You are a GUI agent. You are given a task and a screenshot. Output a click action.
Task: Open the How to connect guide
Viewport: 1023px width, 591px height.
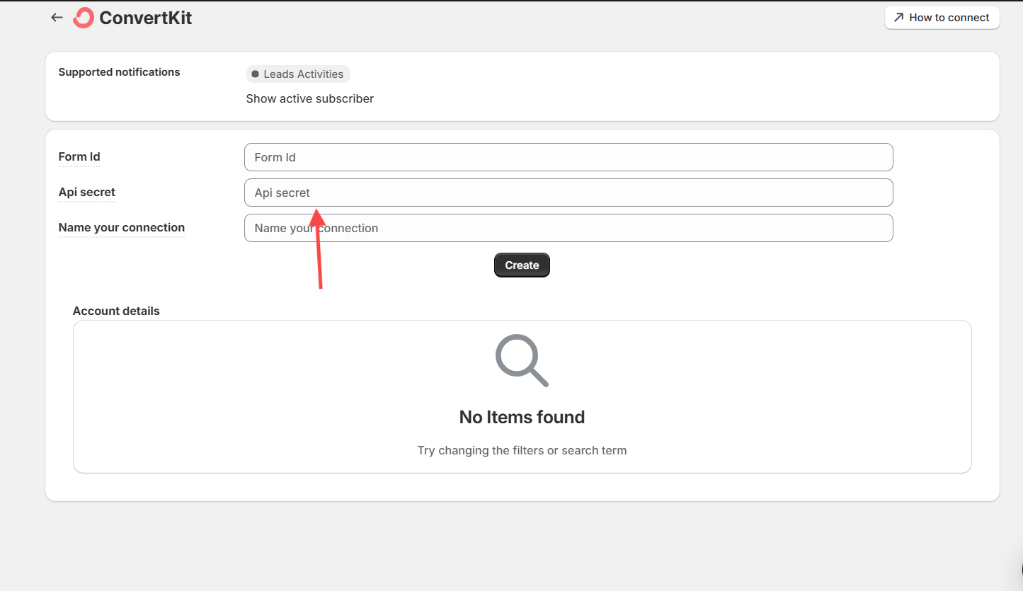coord(942,18)
